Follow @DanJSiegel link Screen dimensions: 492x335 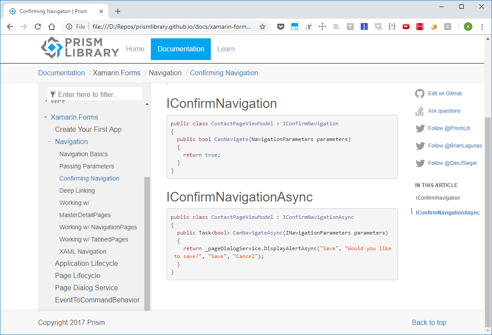pyautogui.click(x=452, y=163)
